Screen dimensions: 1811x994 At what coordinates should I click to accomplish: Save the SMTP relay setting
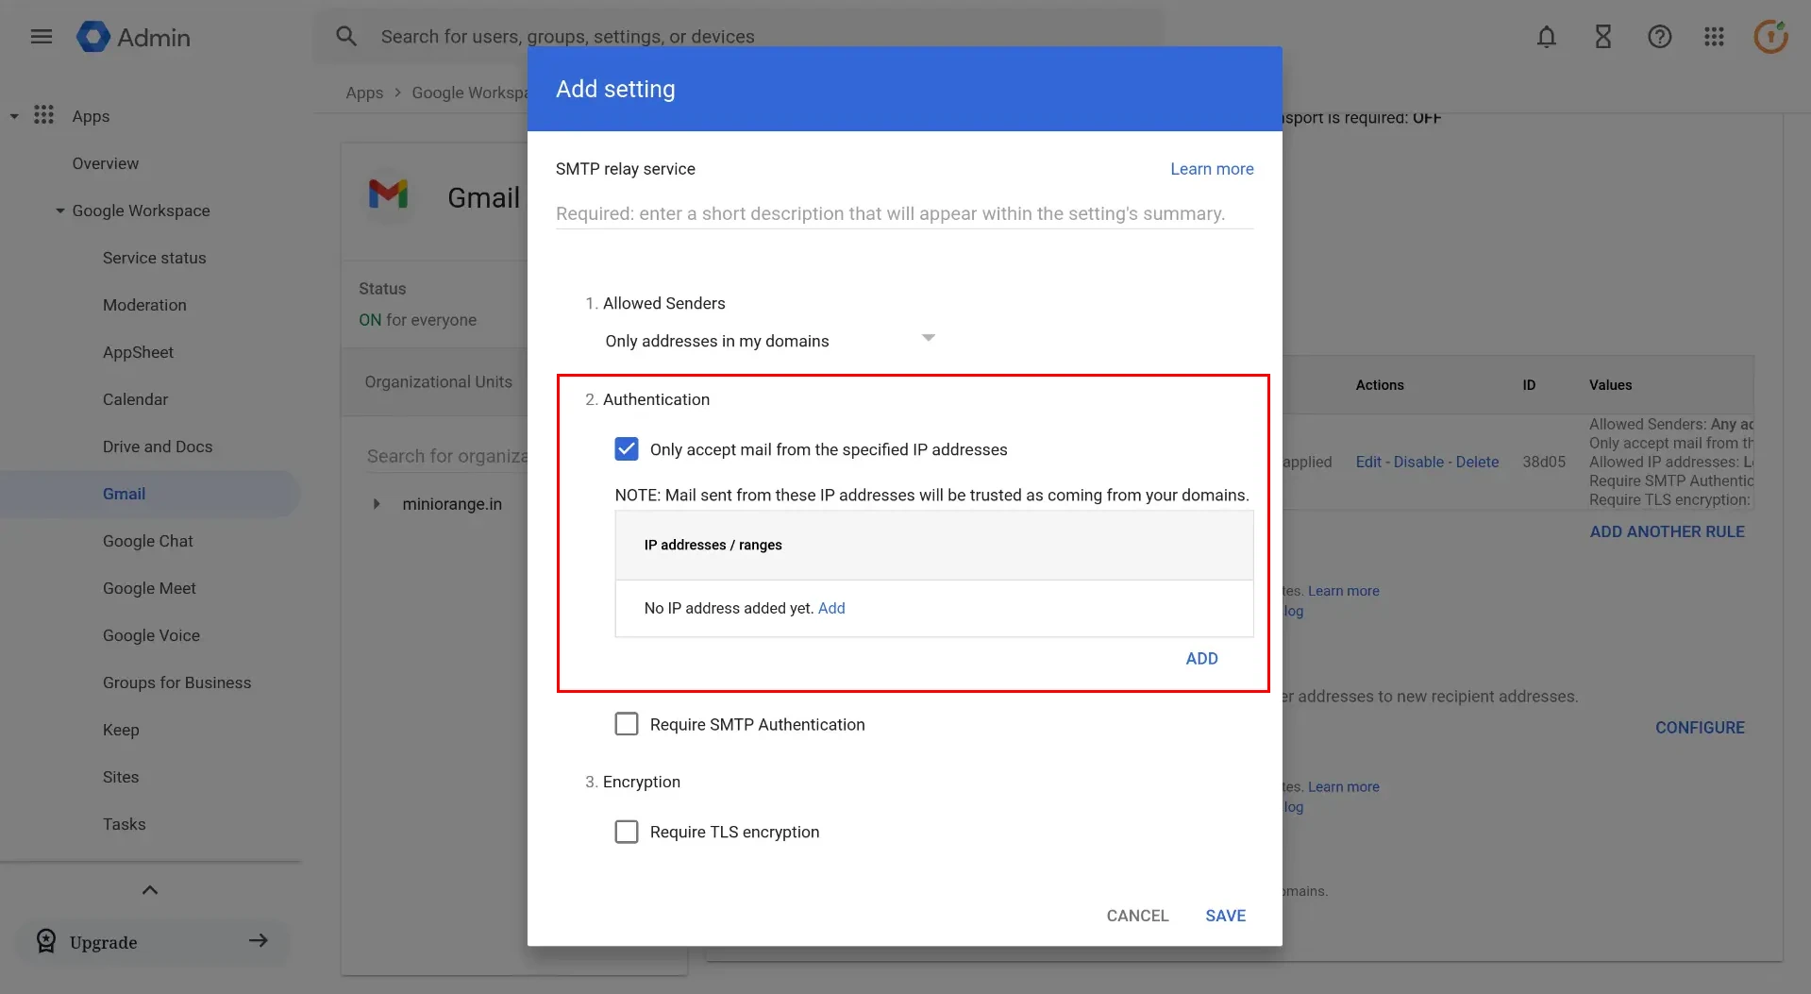pos(1225,915)
